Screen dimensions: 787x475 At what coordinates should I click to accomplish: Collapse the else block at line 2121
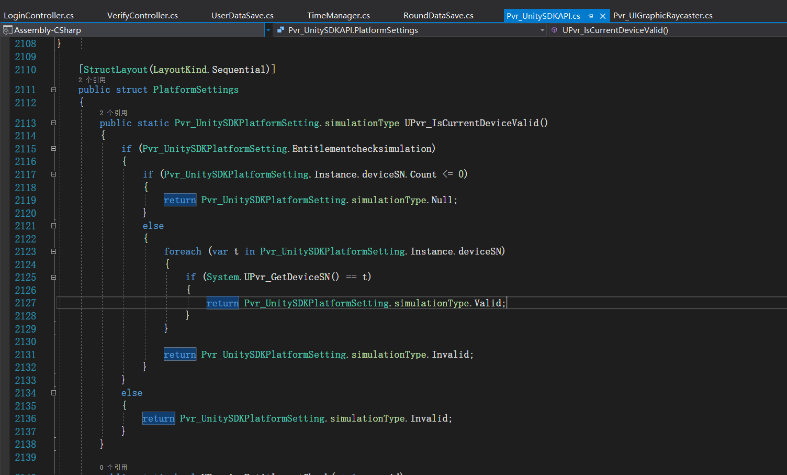[x=53, y=226]
